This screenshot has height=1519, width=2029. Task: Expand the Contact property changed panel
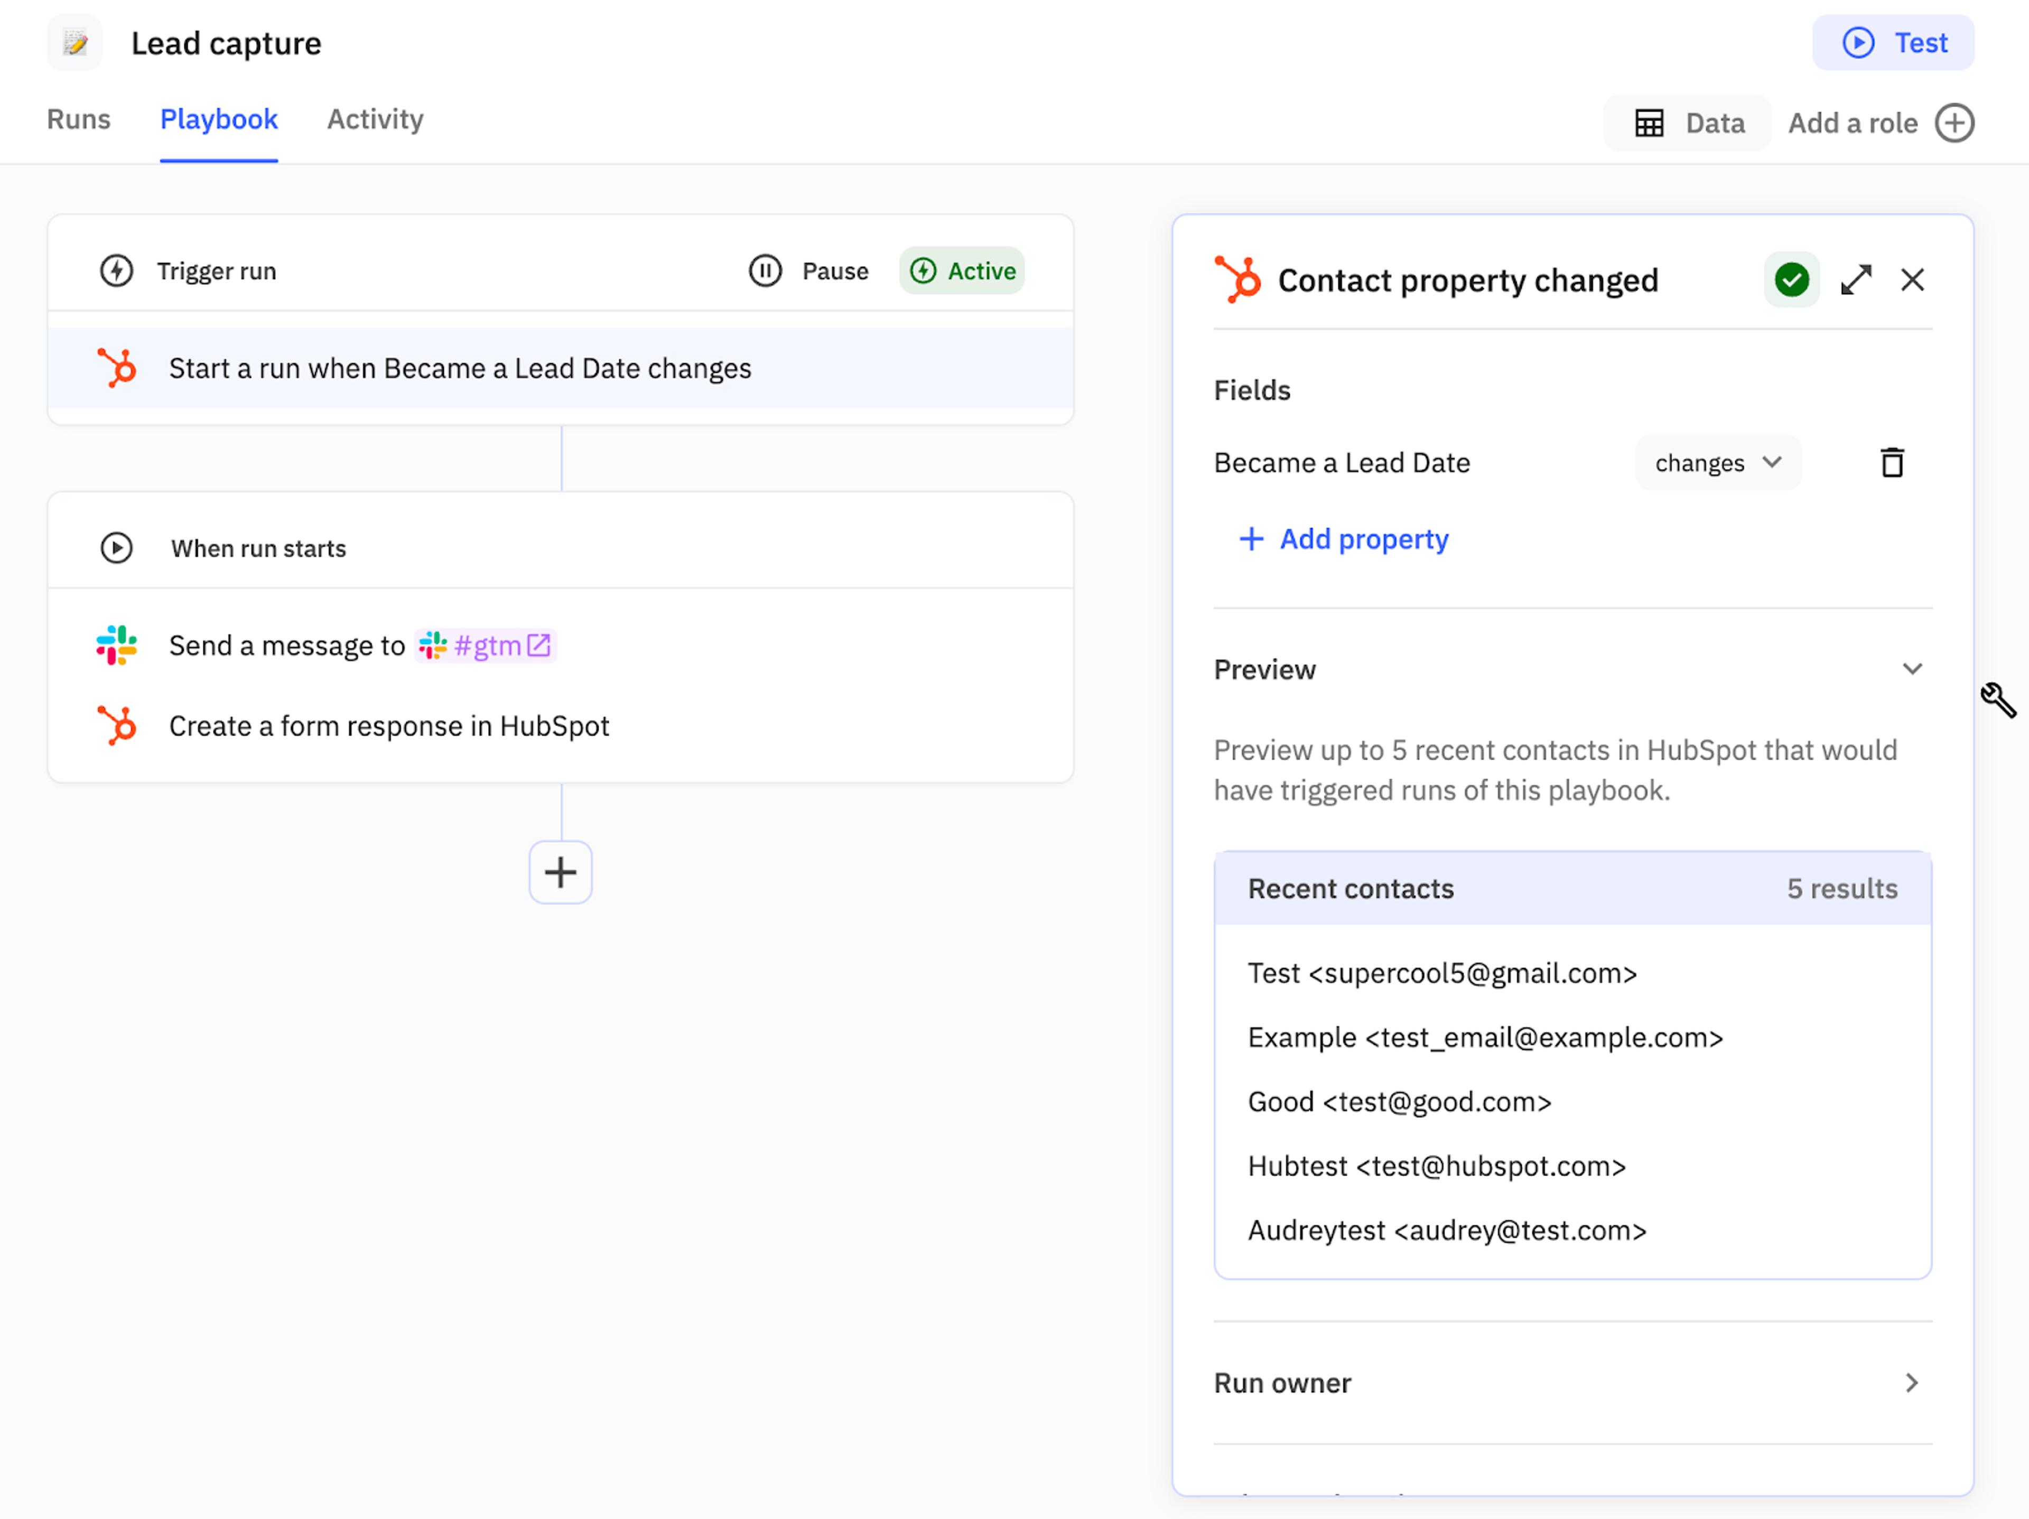tap(1856, 280)
